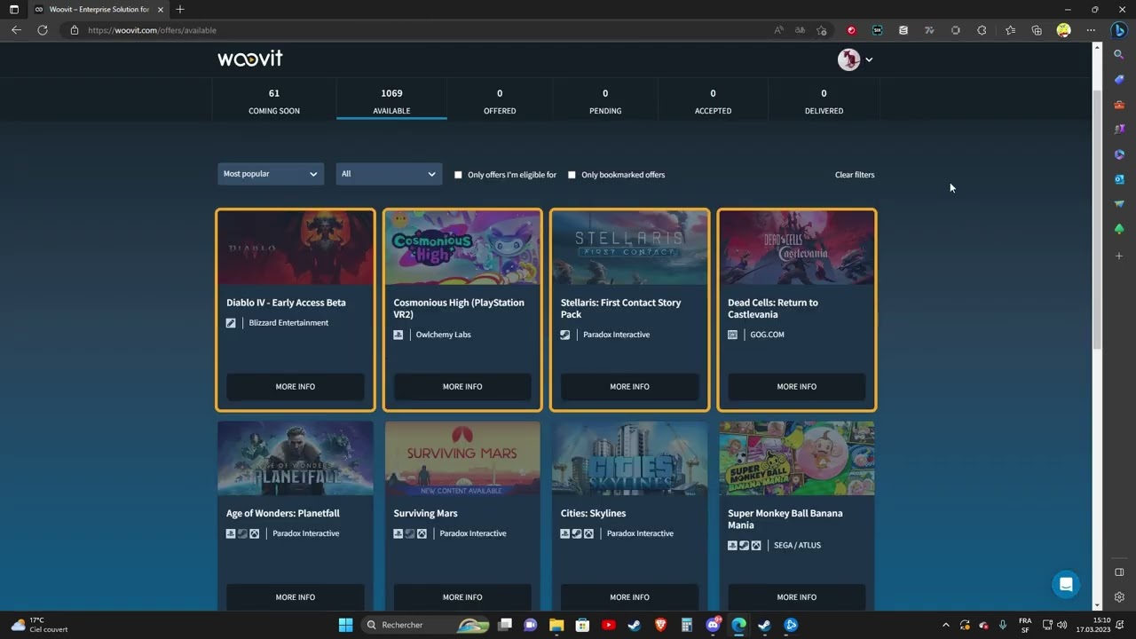This screenshot has width=1136, height=639.
Task: Open Edge sidebar settings gear
Action: click(1119, 597)
